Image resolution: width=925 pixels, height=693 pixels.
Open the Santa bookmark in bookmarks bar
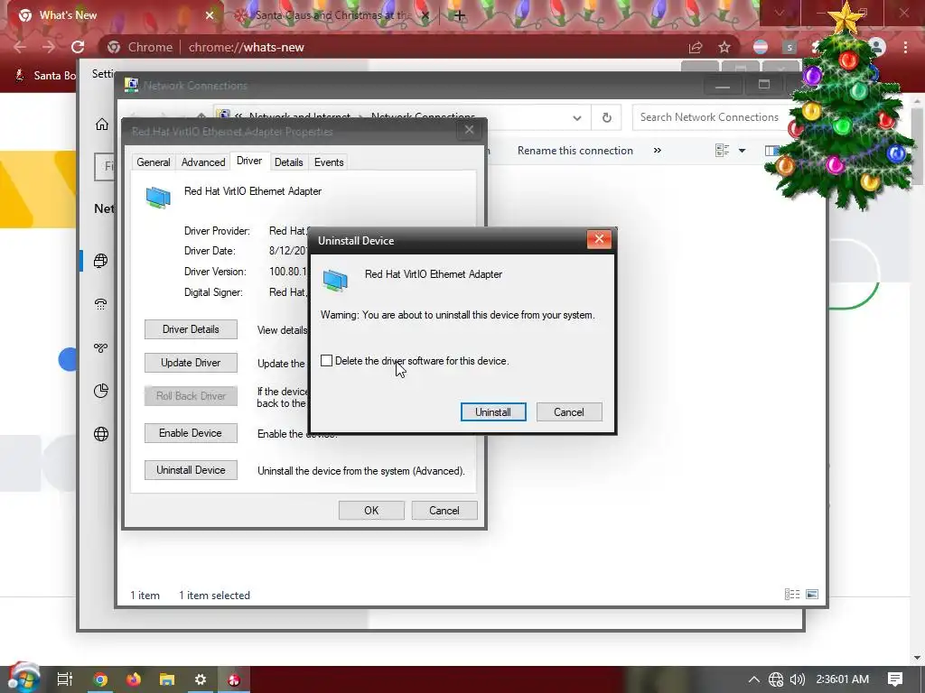click(46, 76)
